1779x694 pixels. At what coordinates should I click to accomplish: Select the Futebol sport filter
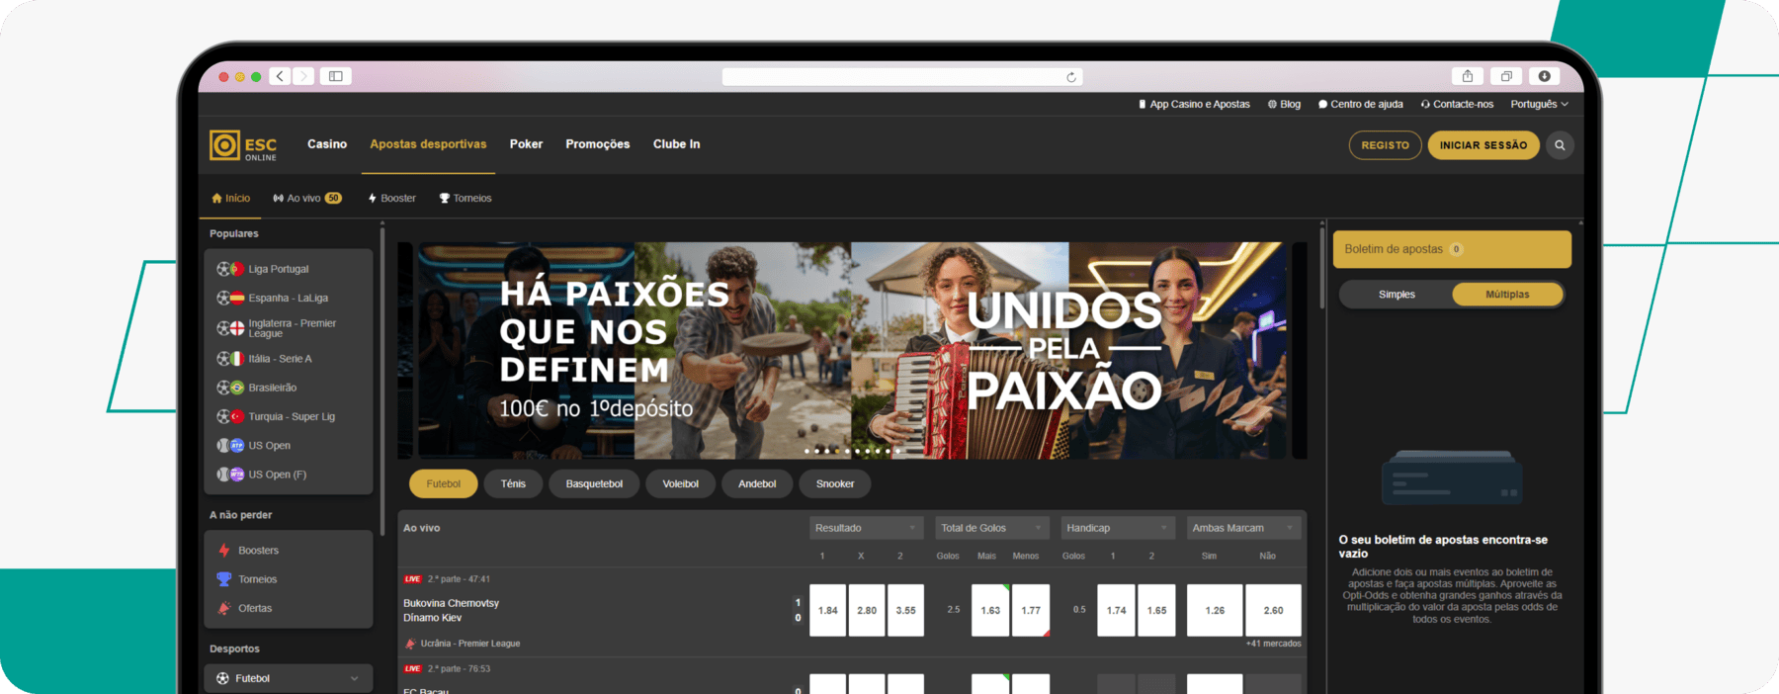click(x=444, y=483)
